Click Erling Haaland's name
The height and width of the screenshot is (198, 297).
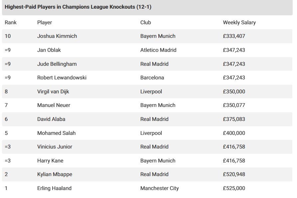coord(54,188)
